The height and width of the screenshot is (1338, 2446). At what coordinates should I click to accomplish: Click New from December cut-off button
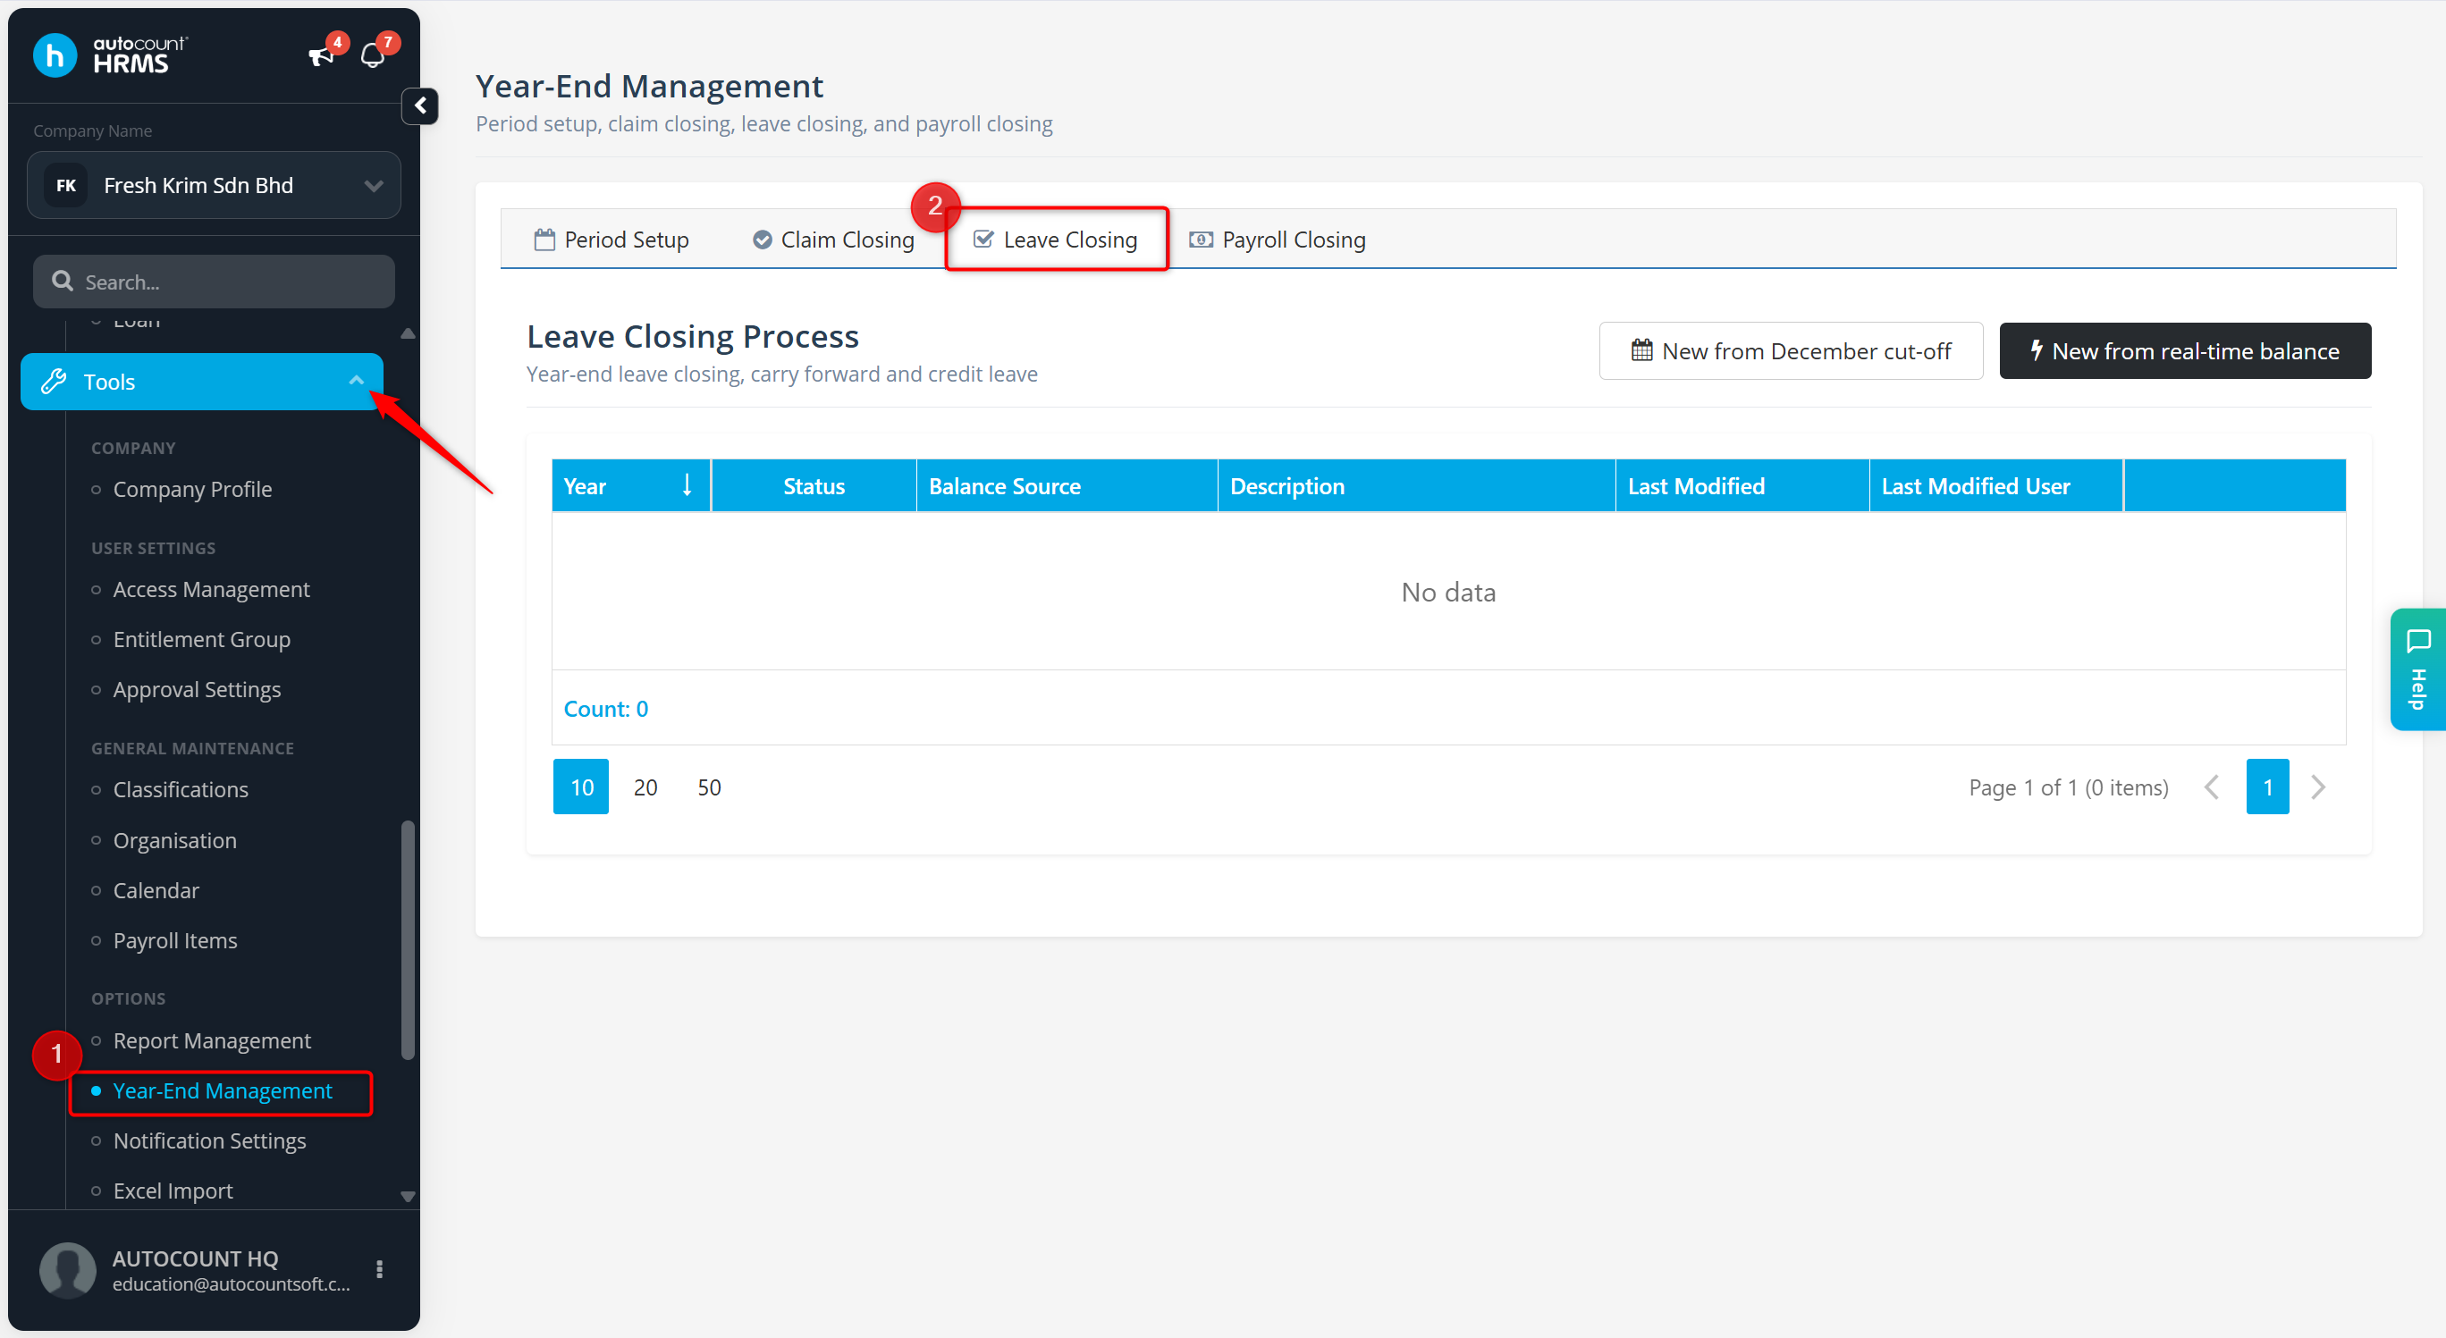1791,351
